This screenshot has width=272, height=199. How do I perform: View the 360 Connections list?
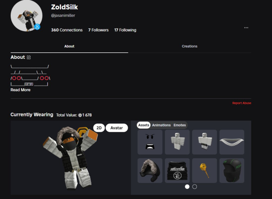67,30
